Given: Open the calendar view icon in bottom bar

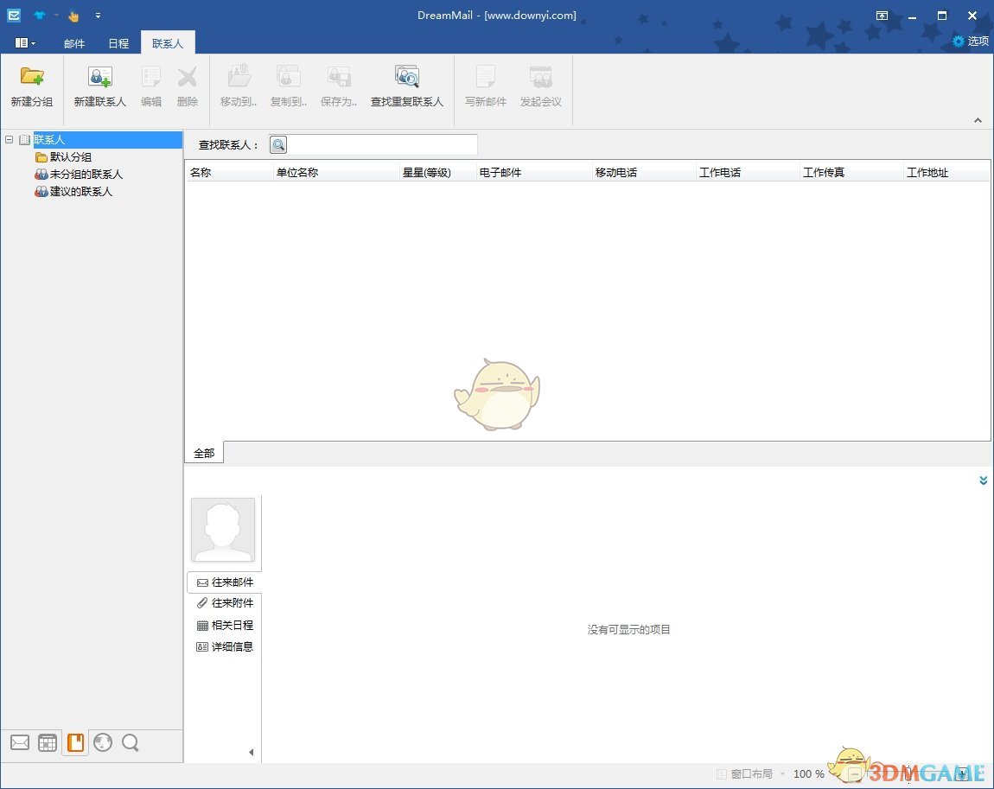Looking at the screenshot, I should (x=48, y=742).
